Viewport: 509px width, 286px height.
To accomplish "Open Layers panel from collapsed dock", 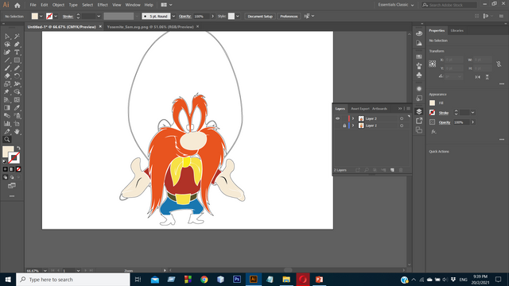I will [419, 111].
